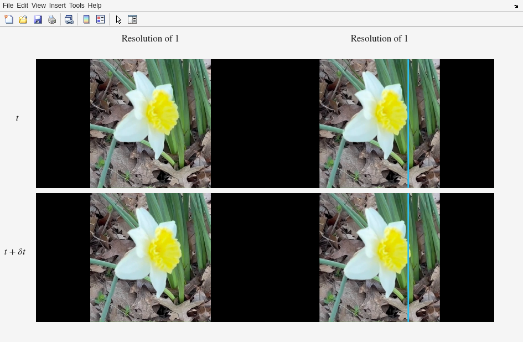Enable Edit Plot arrow mode
This screenshot has width=523, height=342.
click(x=118, y=19)
